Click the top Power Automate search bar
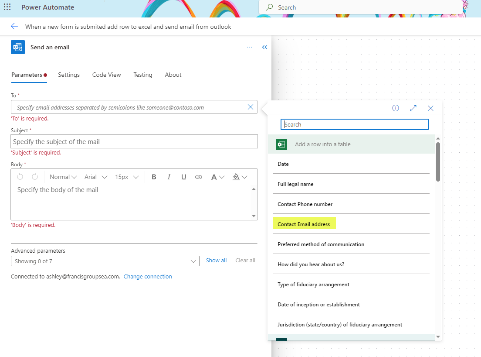 [x=360, y=7]
